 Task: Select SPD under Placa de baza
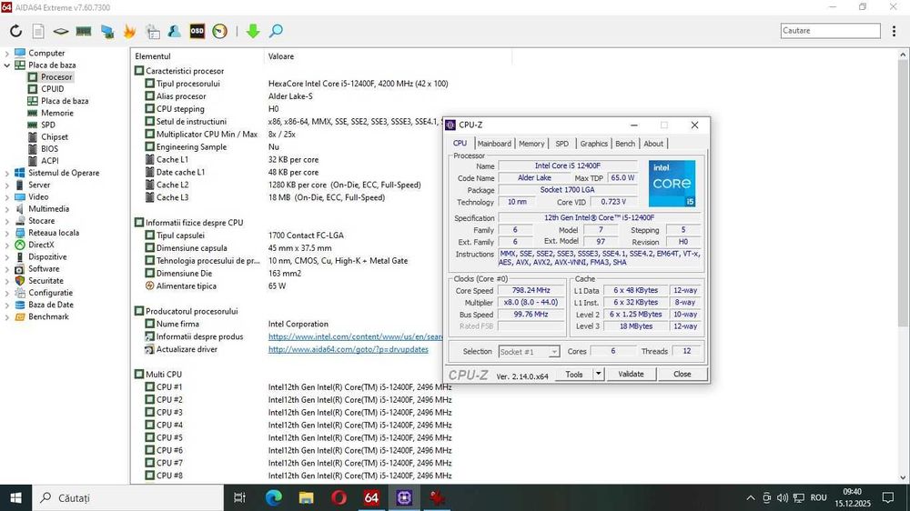pos(47,125)
